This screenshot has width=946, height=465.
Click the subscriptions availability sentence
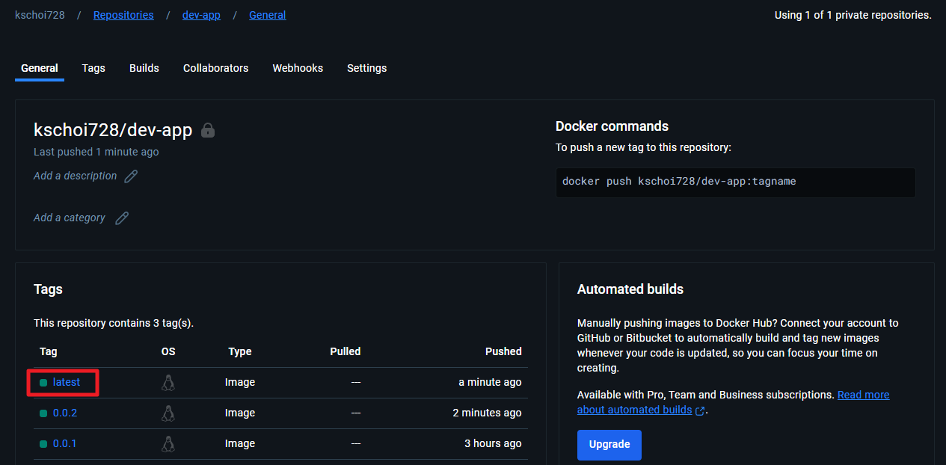pyautogui.click(x=706, y=395)
